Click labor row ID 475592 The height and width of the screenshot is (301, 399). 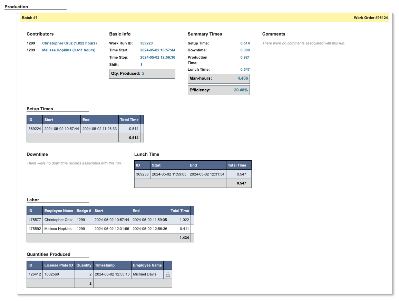[35, 229]
